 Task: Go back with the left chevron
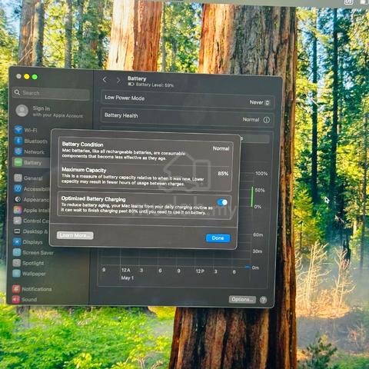click(x=105, y=79)
